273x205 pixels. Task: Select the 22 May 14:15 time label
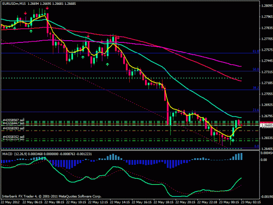[x=120, y=202]
